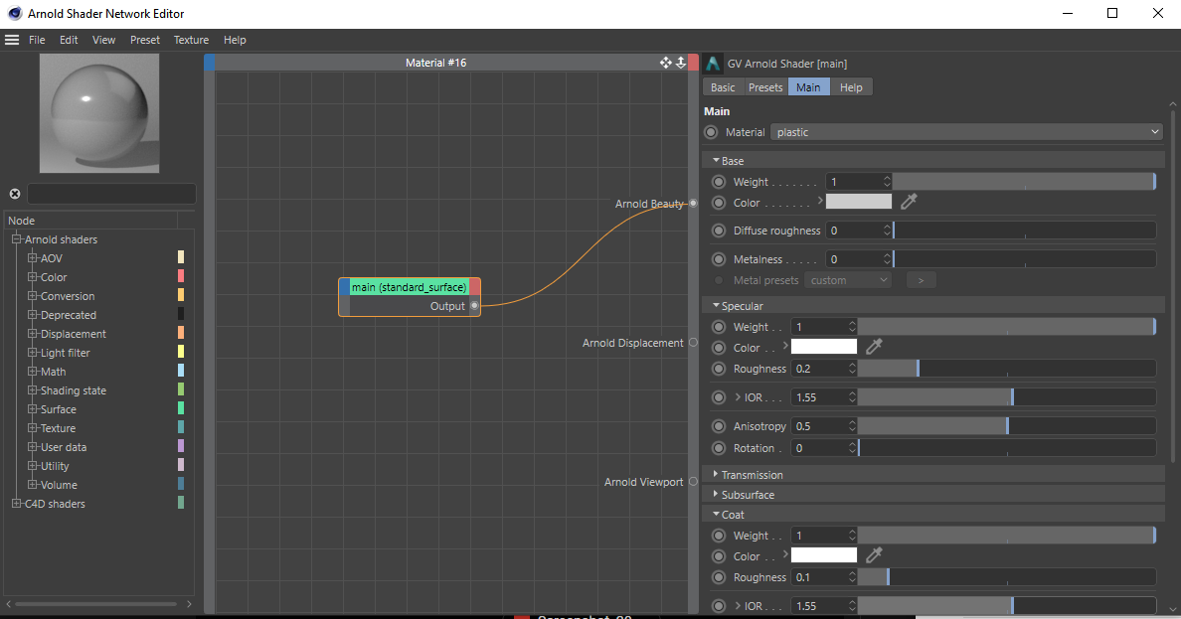Click the keyframe circle beside Coat Roughness
Image resolution: width=1181 pixels, height=619 pixels.
click(x=718, y=576)
